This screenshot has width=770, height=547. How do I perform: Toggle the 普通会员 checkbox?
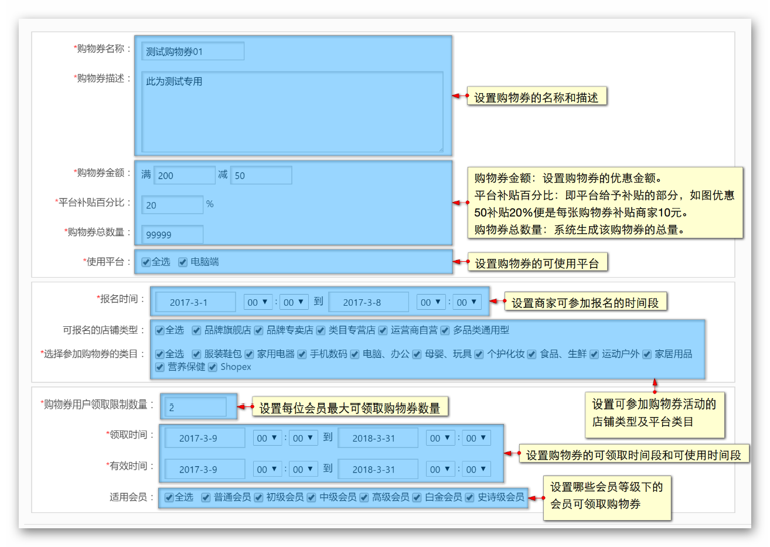tap(206, 497)
